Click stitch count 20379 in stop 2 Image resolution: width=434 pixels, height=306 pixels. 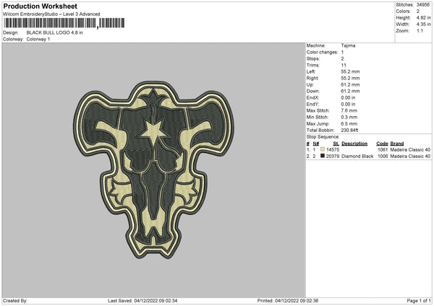(333, 157)
